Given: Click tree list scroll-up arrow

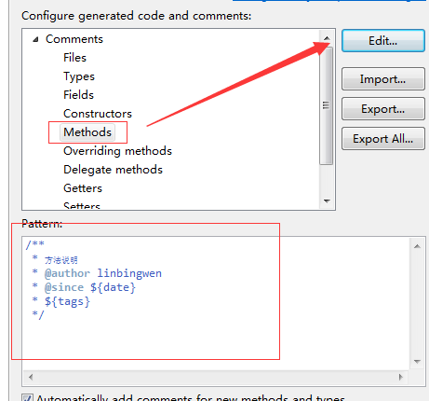Looking at the screenshot, I should coord(327,38).
